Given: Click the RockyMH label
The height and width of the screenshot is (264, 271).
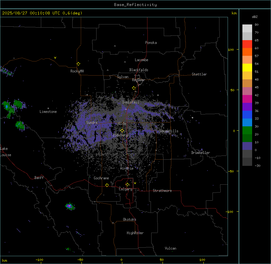Looking at the screenshot, I should coord(77,71).
